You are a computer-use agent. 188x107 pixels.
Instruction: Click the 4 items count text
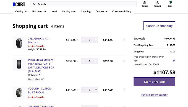tap(58, 26)
